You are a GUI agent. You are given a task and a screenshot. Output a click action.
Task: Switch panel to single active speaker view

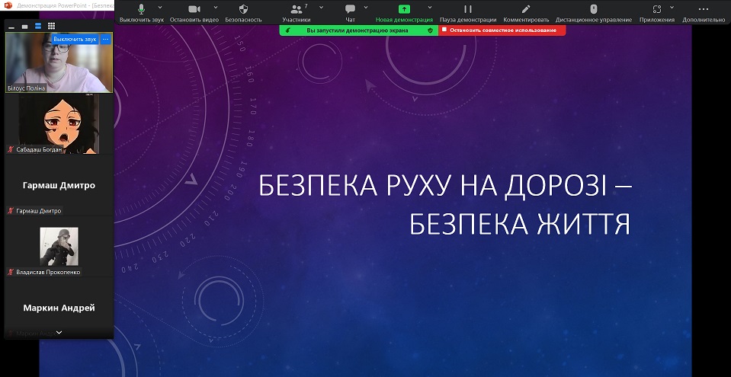(24, 26)
